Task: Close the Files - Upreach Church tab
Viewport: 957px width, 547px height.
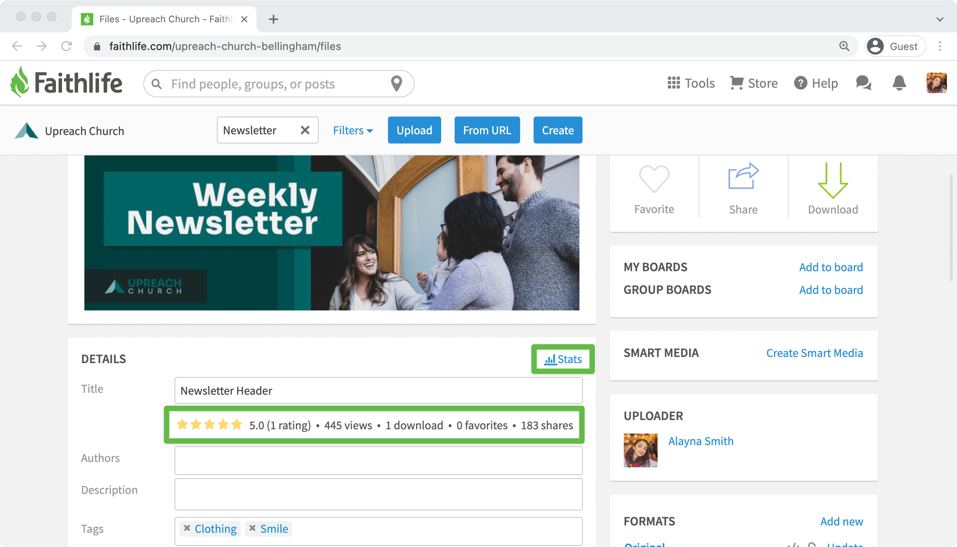Action: [244, 19]
